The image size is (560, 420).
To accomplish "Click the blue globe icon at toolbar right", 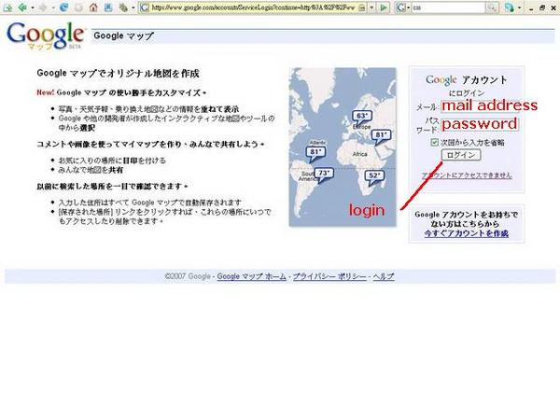I will pyautogui.click(x=510, y=7).
